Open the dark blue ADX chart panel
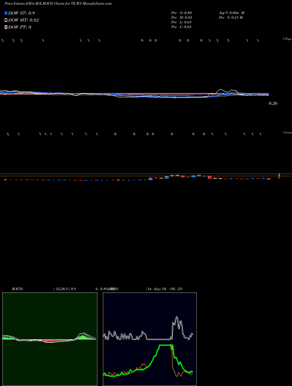 coord(150,339)
